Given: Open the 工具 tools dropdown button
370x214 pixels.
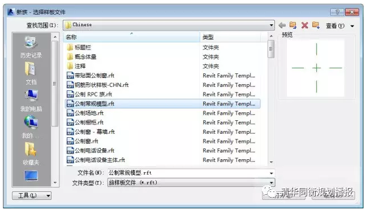Looking at the screenshot, I should coord(32,195).
